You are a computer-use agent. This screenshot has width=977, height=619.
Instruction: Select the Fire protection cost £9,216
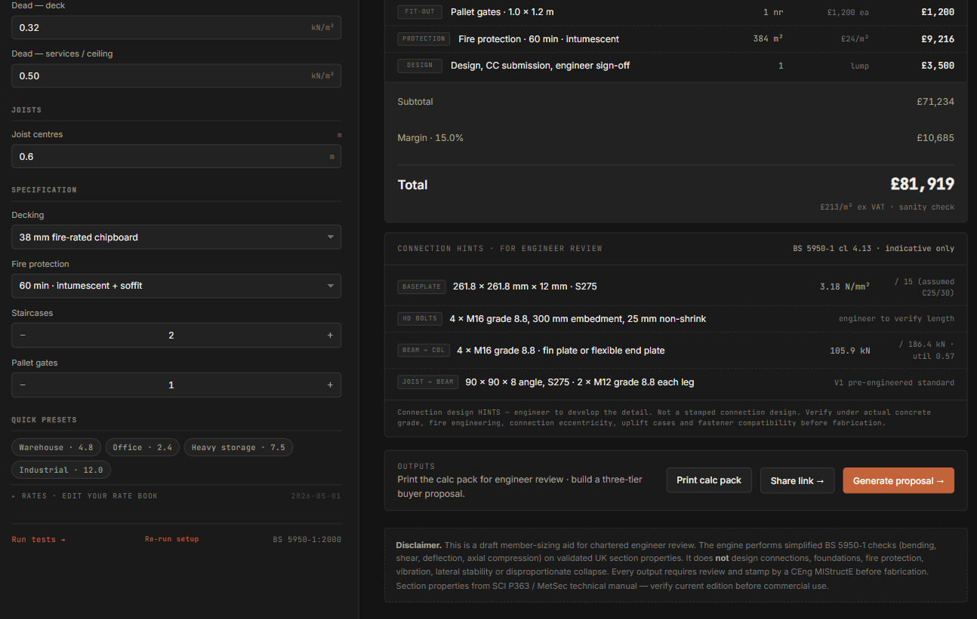click(938, 39)
